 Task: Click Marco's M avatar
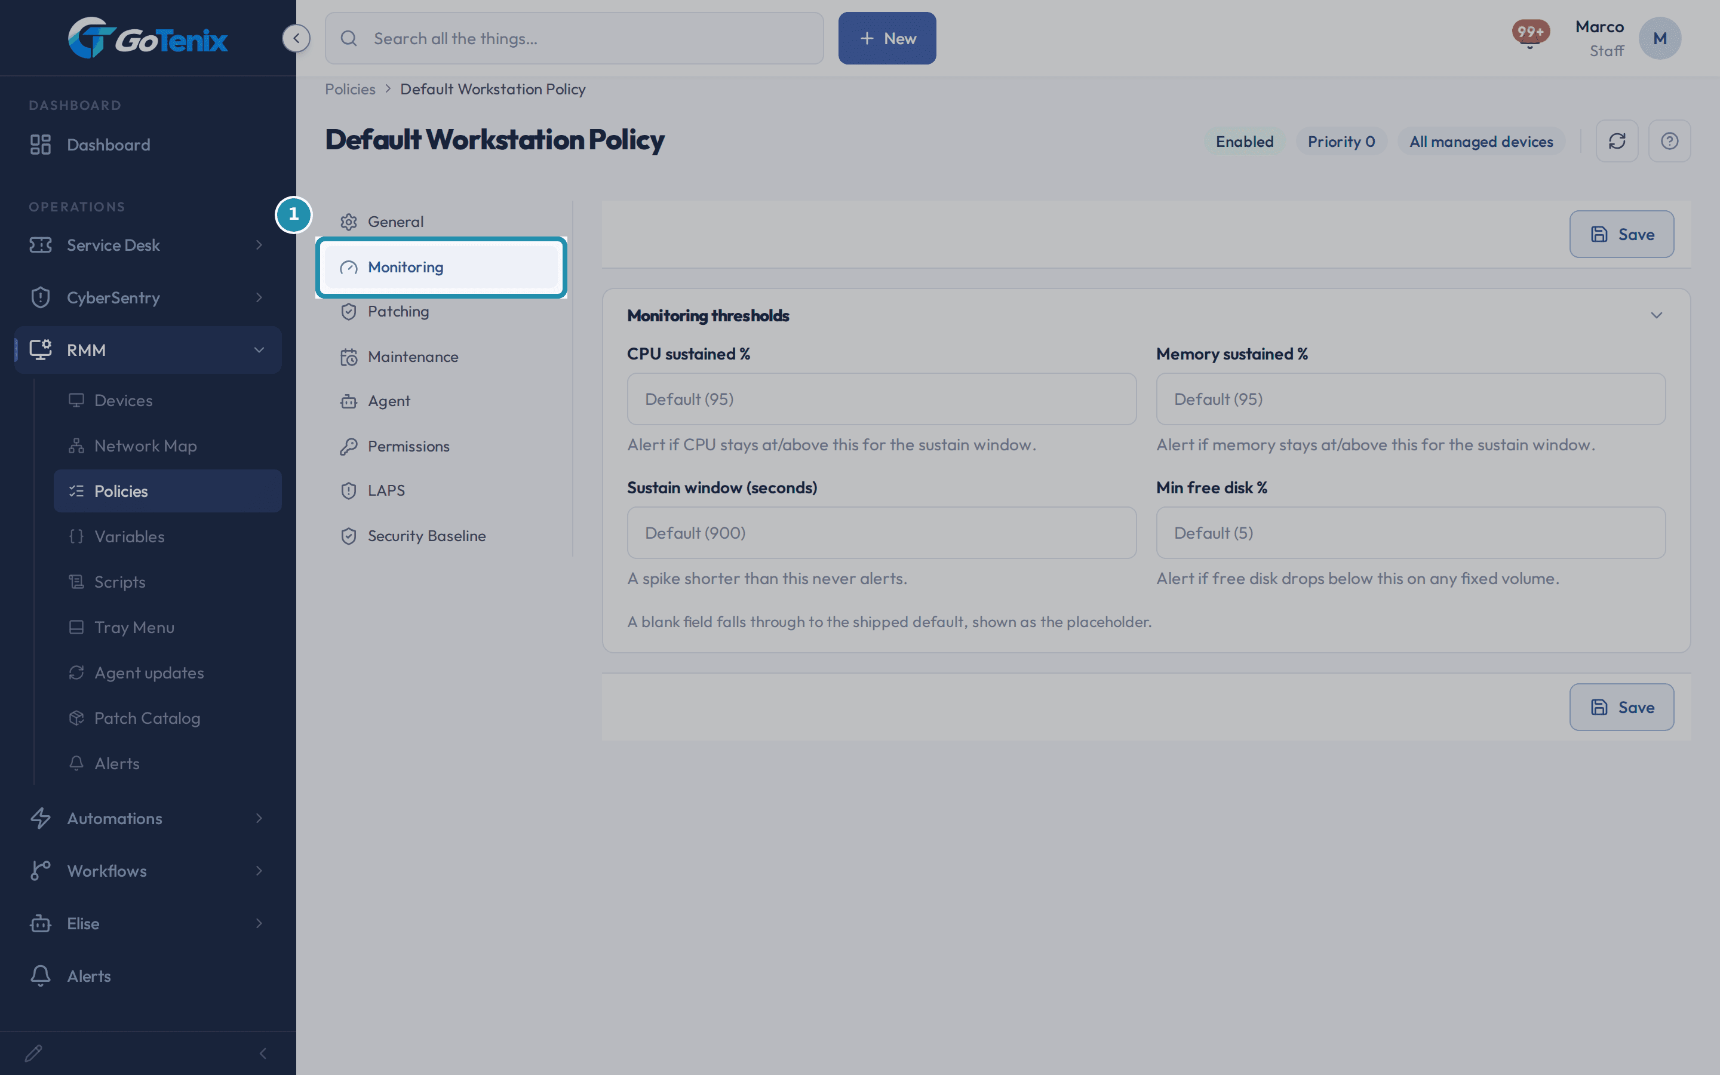1660,38
